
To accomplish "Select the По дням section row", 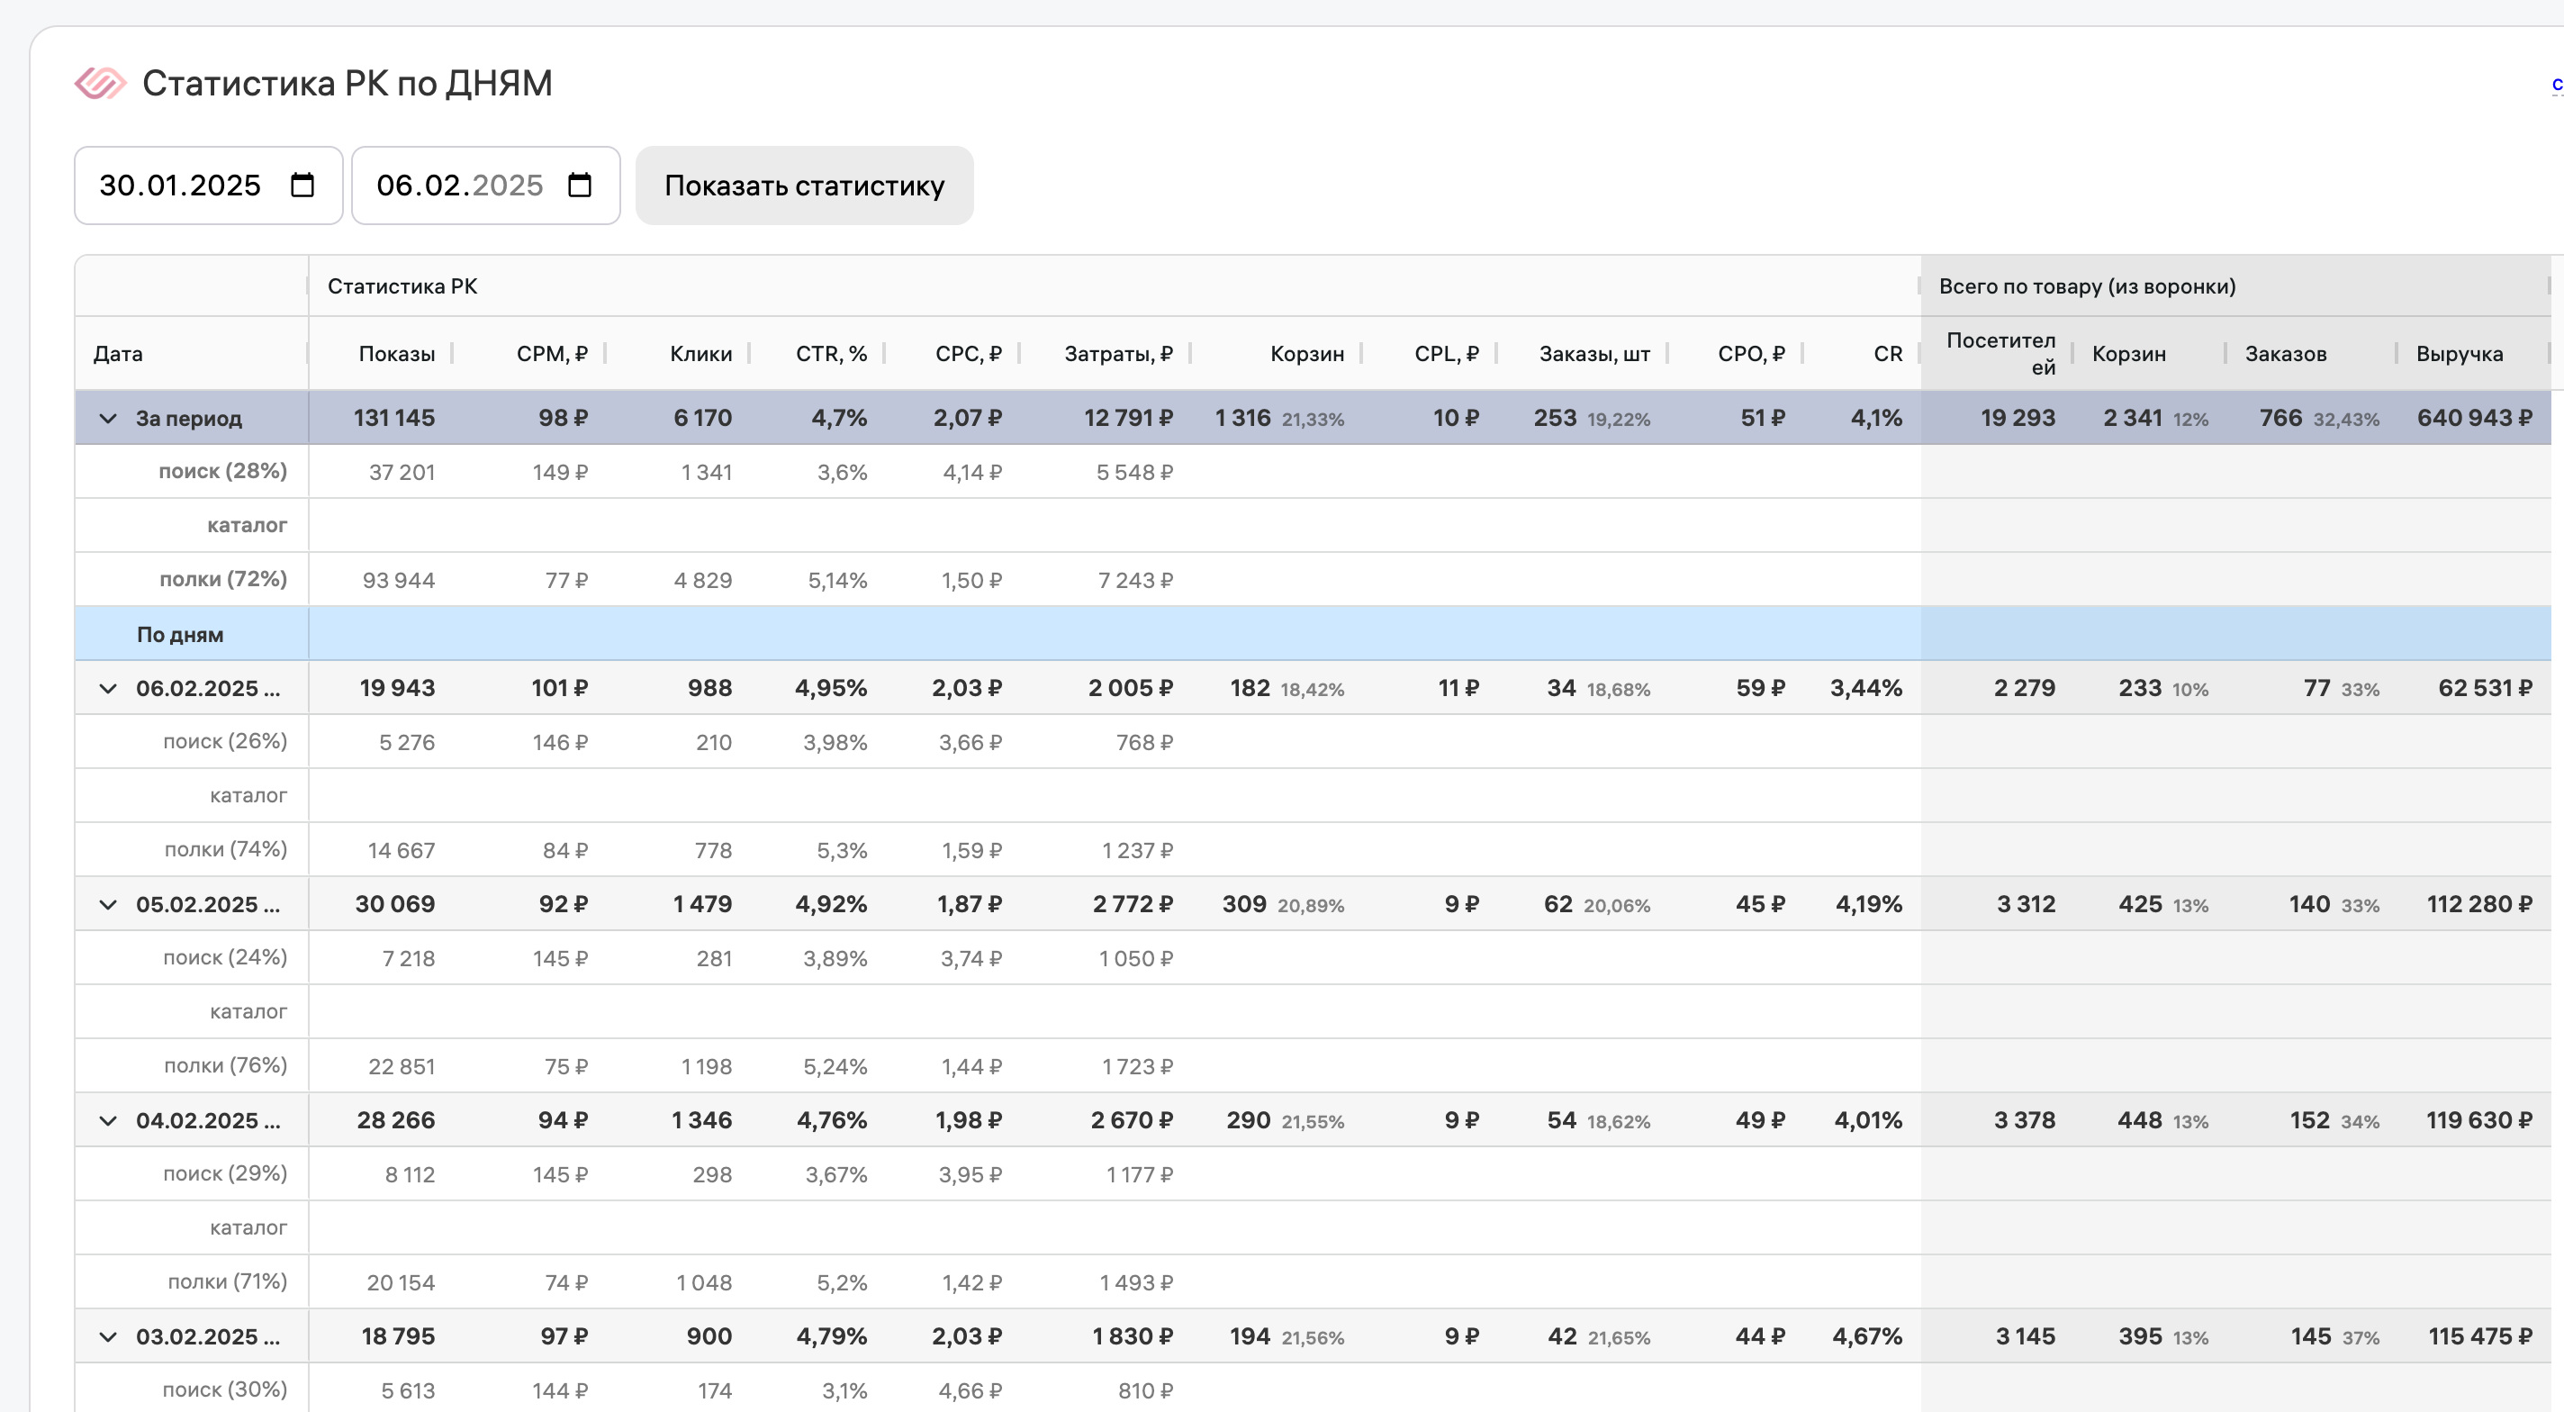I will (180, 634).
